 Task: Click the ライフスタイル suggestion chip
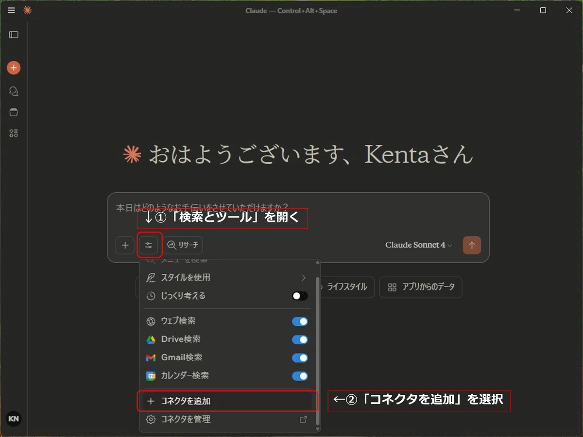pyautogui.click(x=347, y=287)
